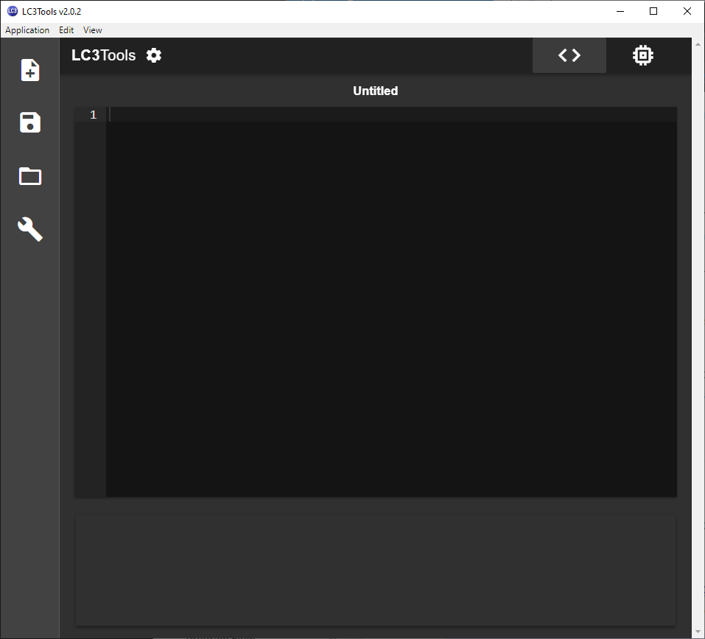Open the Edit menu

point(66,30)
